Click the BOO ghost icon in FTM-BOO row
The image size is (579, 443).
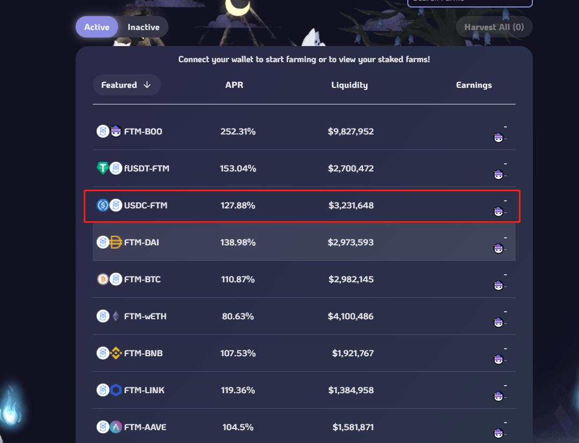[116, 131]
